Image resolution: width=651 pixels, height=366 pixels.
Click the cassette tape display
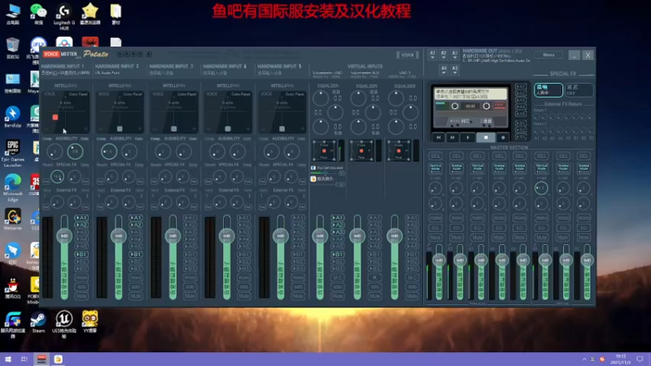click(470, 107)
